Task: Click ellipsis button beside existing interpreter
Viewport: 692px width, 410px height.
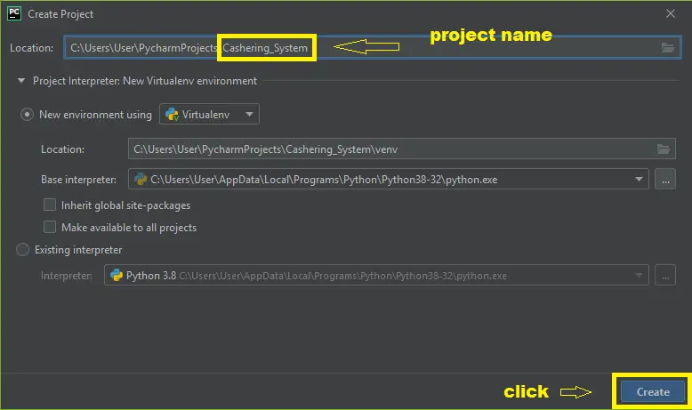Action: pos(665,276)
